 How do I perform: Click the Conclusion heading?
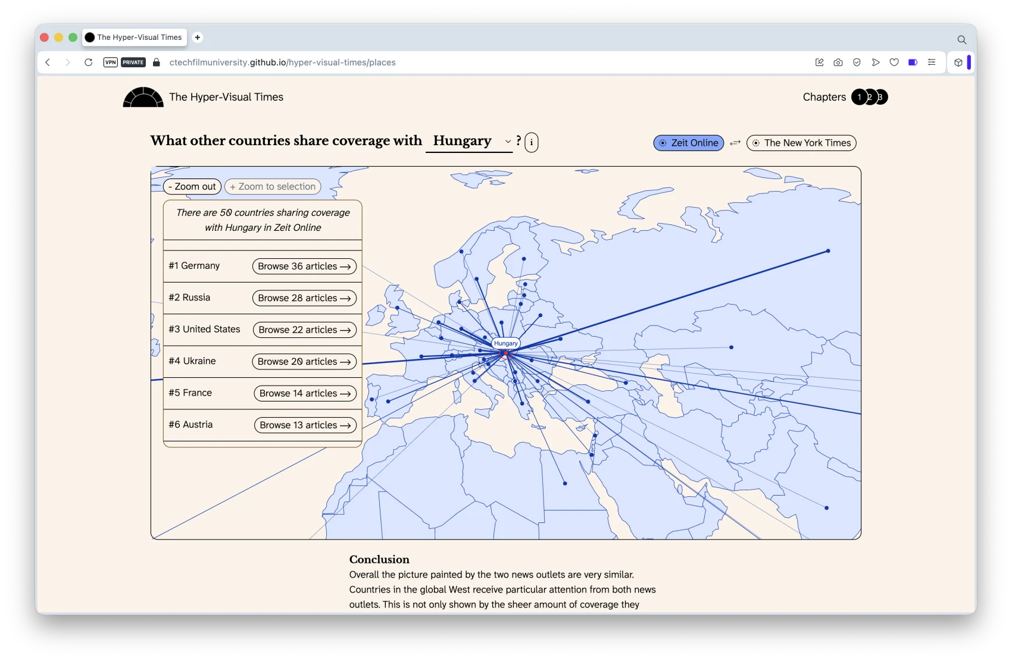[x=379, y=559]
